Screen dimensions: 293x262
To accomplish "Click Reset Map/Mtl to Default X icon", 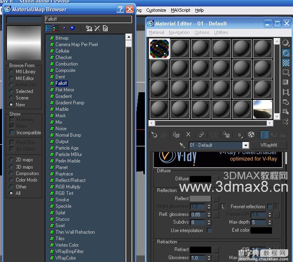I will coord(188,134).
